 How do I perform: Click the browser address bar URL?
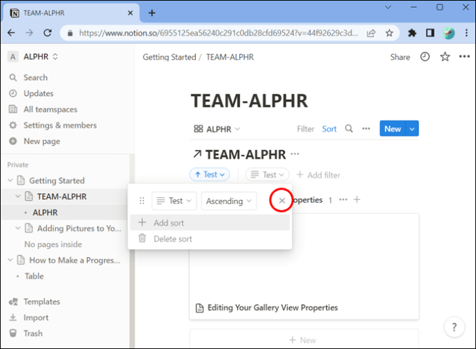(218, 33)
